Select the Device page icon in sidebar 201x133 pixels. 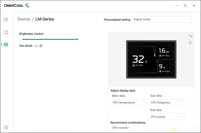pyautogui.click(x=6, y=44)
